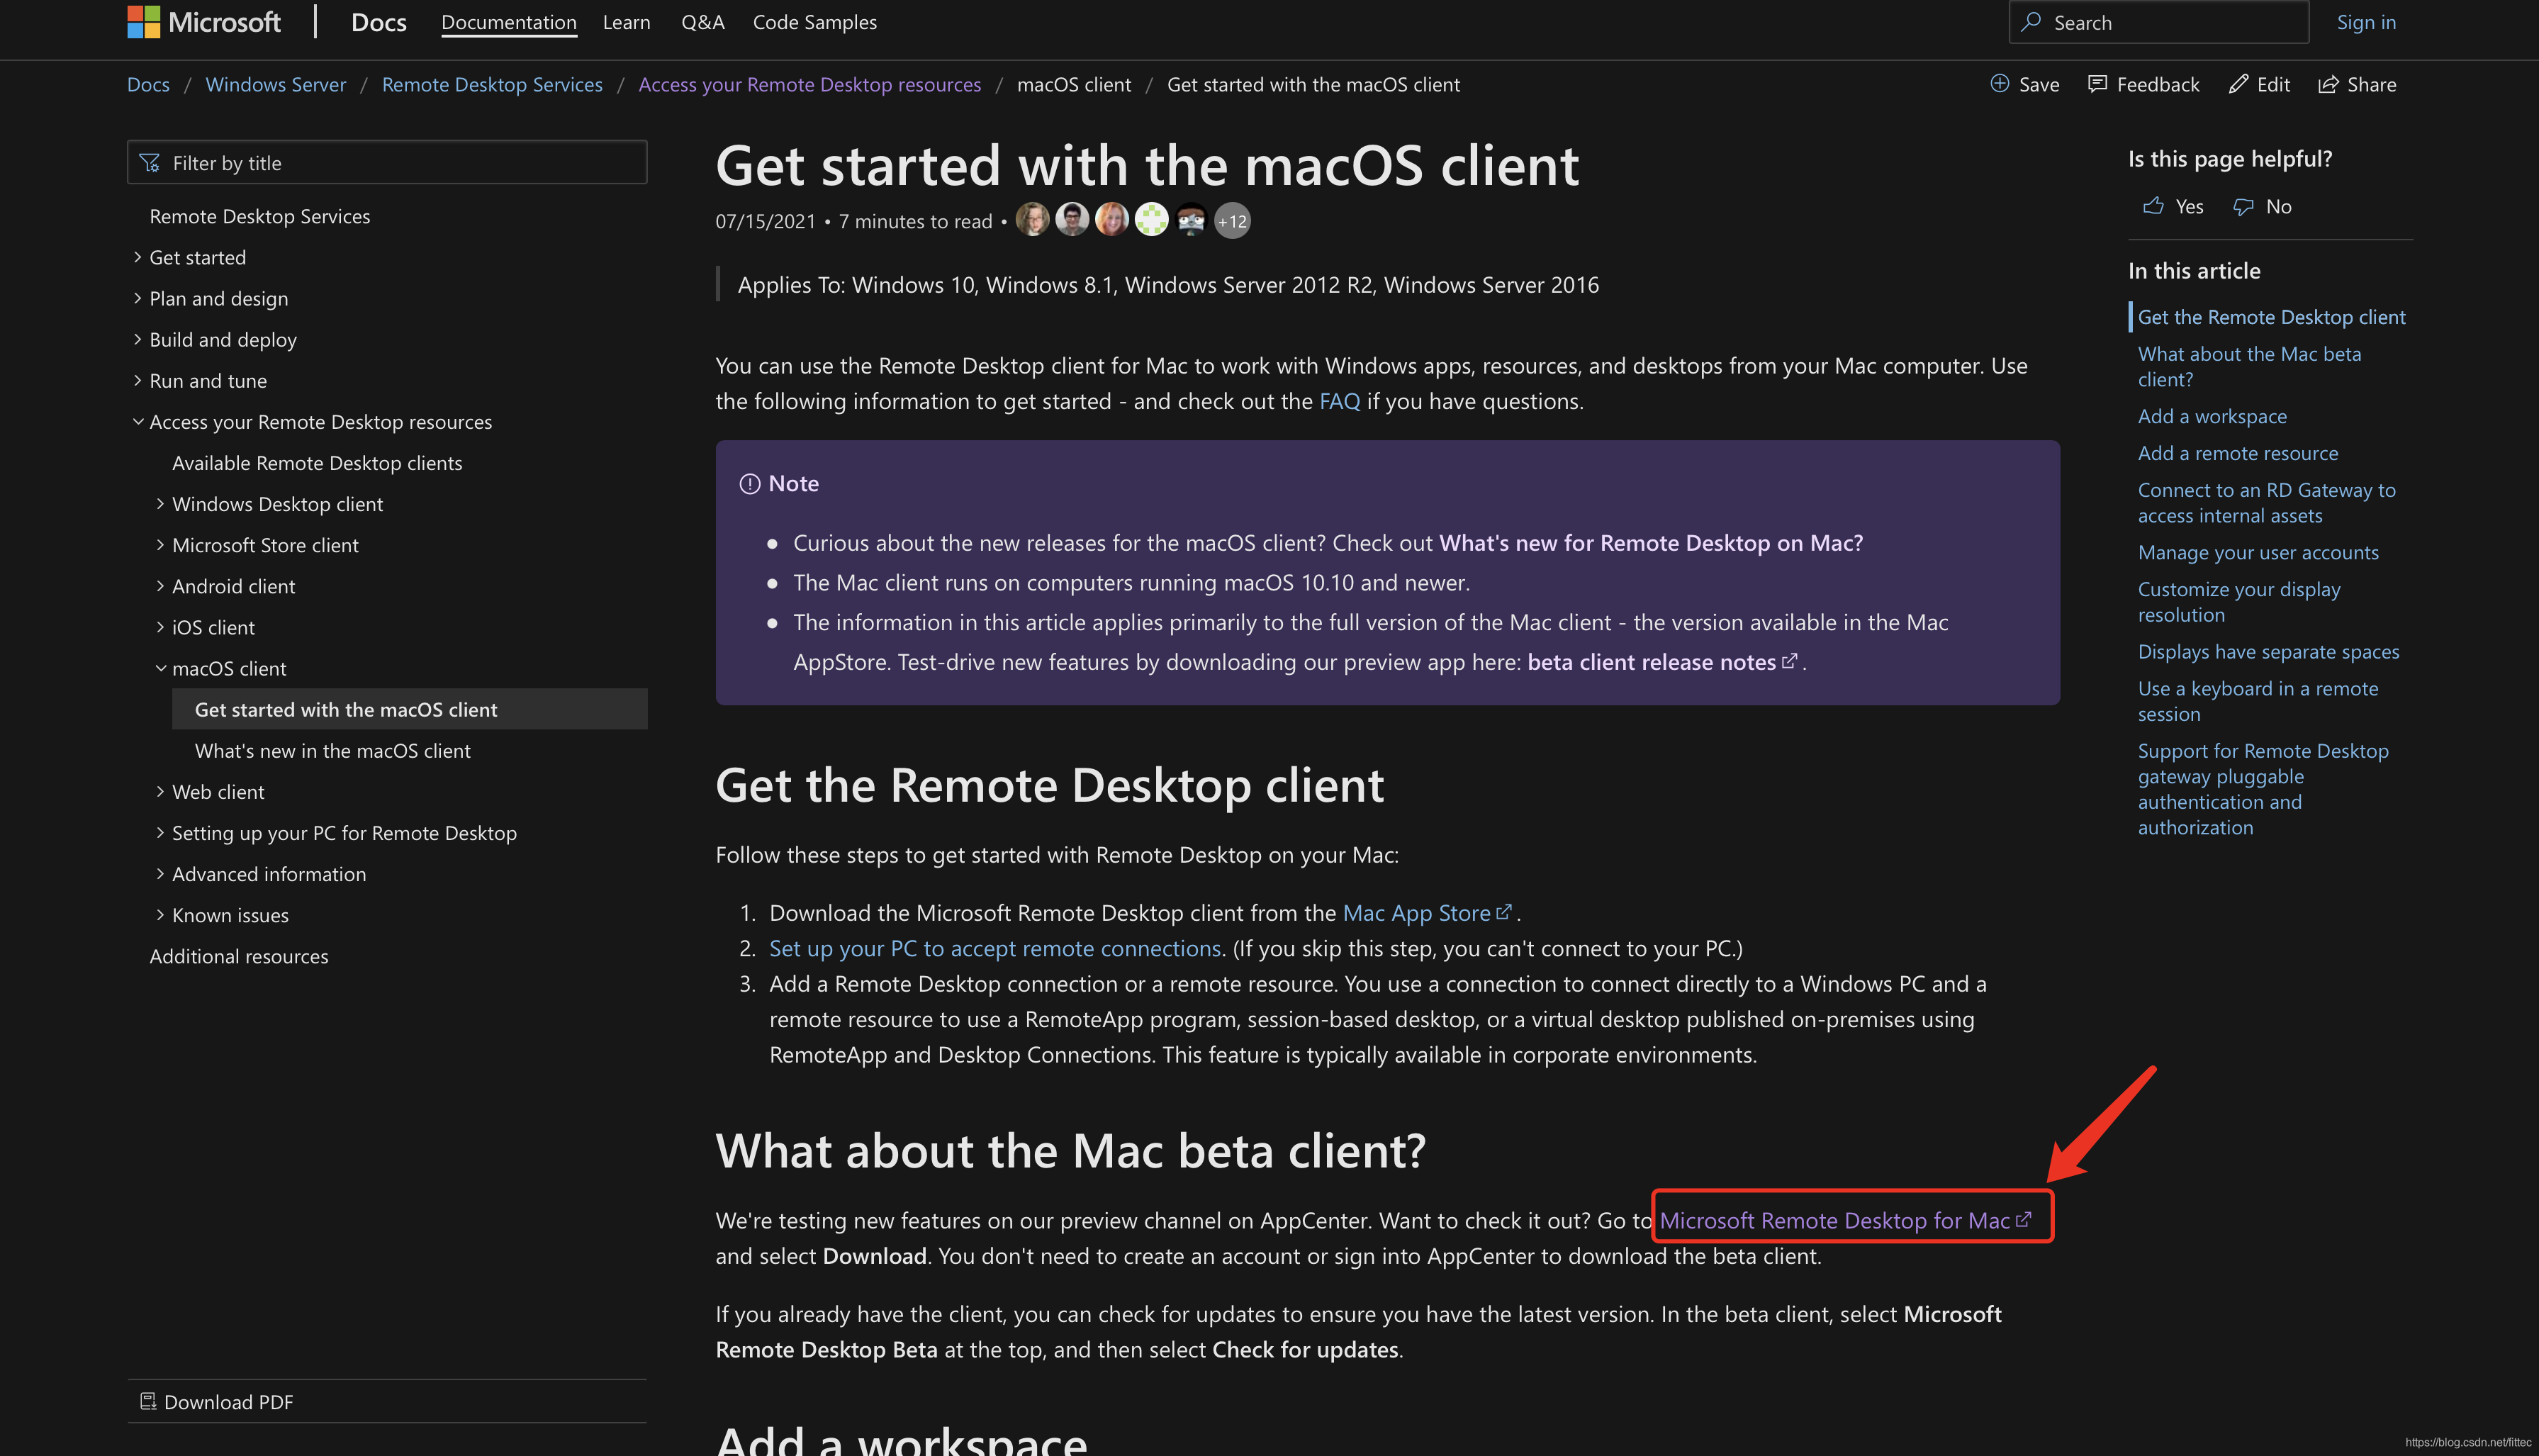Expand the Run and tune node
The width and height of the screenshot is (2539, 1456).
(x=138, y=380)
